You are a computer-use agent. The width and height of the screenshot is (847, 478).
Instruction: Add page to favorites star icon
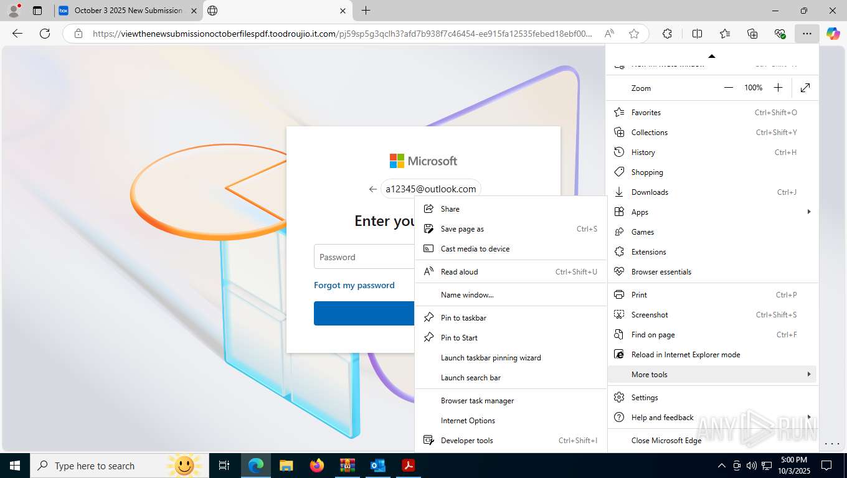(x=634, y=34)
